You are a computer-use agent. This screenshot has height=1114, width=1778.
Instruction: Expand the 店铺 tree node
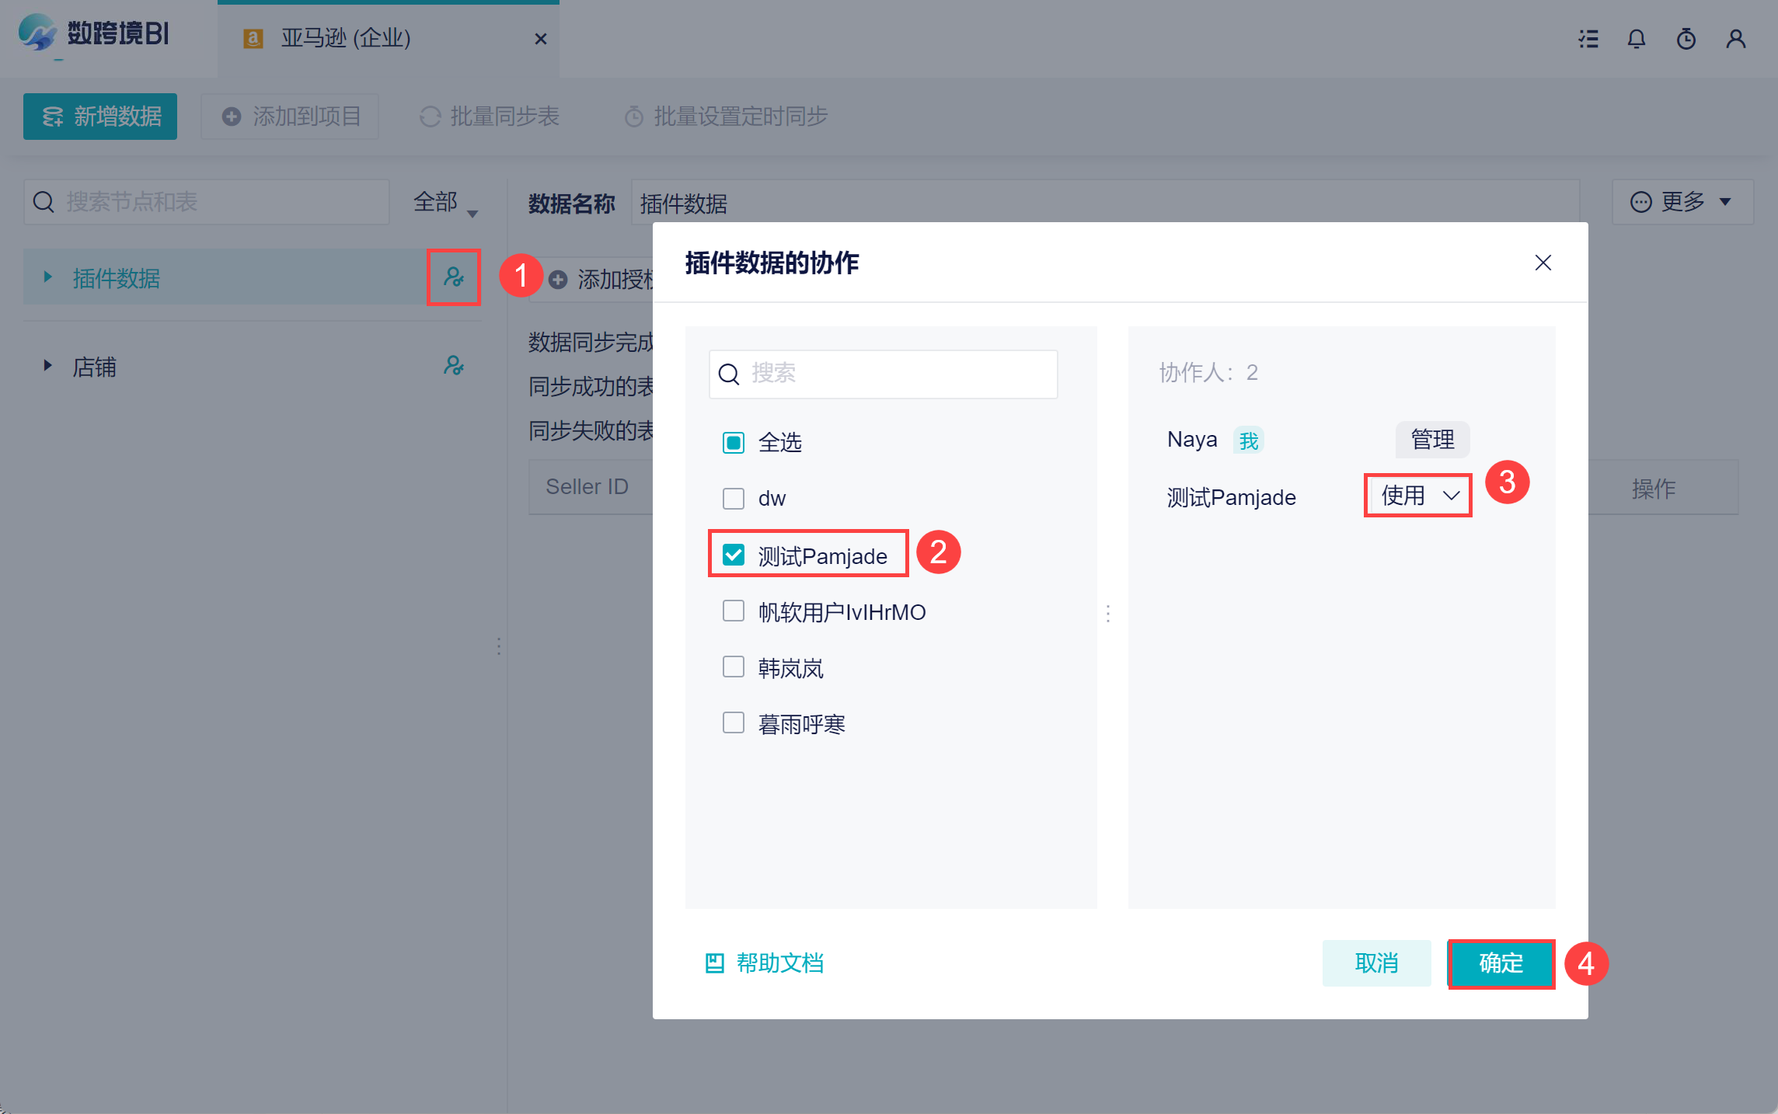pos(47,365)
